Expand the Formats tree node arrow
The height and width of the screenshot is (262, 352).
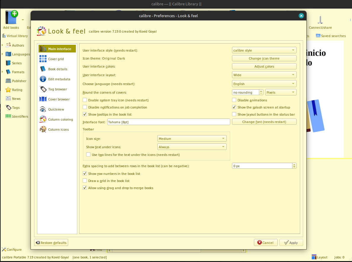pyautogui.click(x=2, y=72)
